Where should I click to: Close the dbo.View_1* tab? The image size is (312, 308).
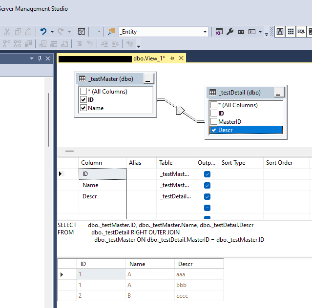[181, 58]
